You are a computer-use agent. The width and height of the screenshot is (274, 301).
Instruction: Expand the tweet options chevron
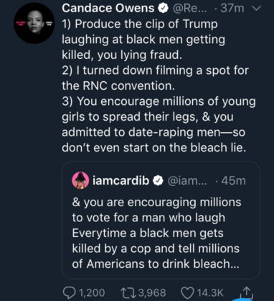point(256,9)
